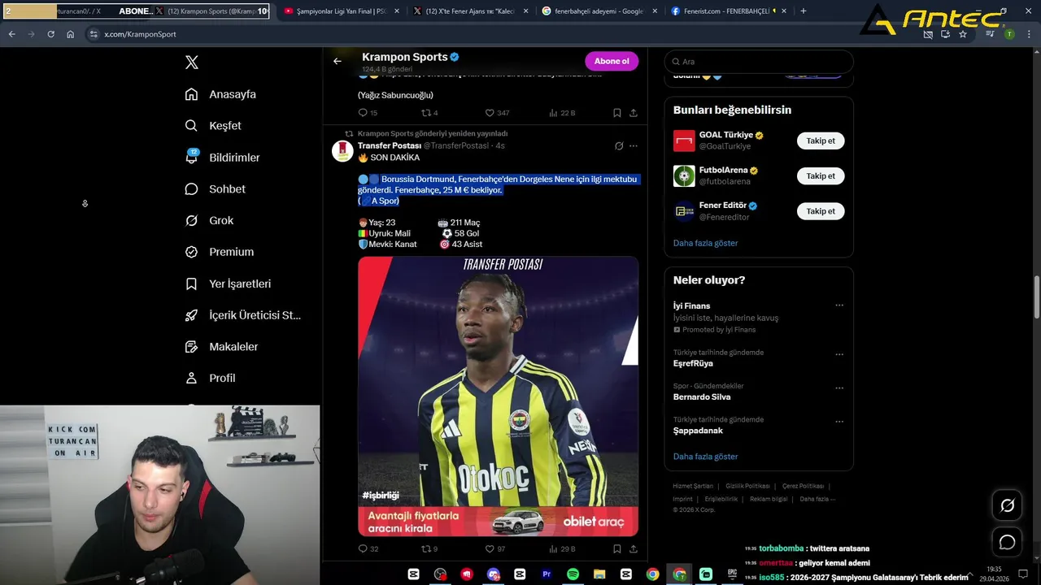Open Windows notification center icon

click(1023, 574)
